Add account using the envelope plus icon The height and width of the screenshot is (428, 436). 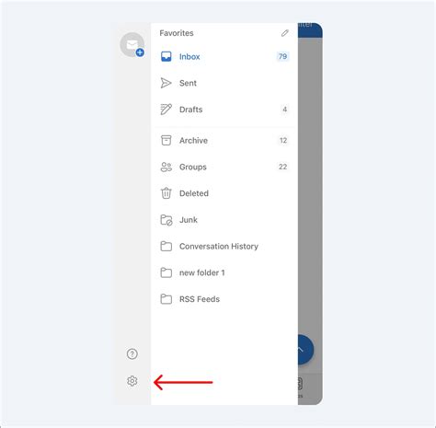coord(132,45)
